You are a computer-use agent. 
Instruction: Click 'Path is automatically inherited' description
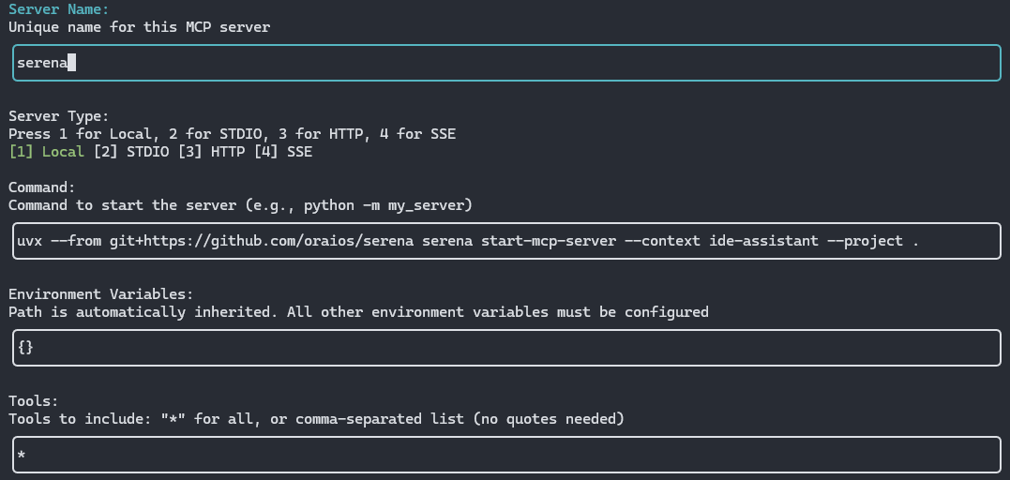coord(358,312)
